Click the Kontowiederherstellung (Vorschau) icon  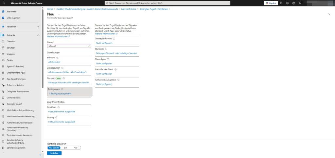click(3, 129)
